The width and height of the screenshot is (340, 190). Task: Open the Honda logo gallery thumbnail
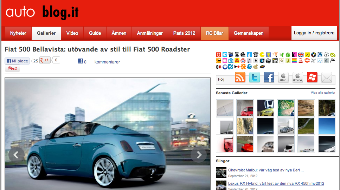[265, 108]
